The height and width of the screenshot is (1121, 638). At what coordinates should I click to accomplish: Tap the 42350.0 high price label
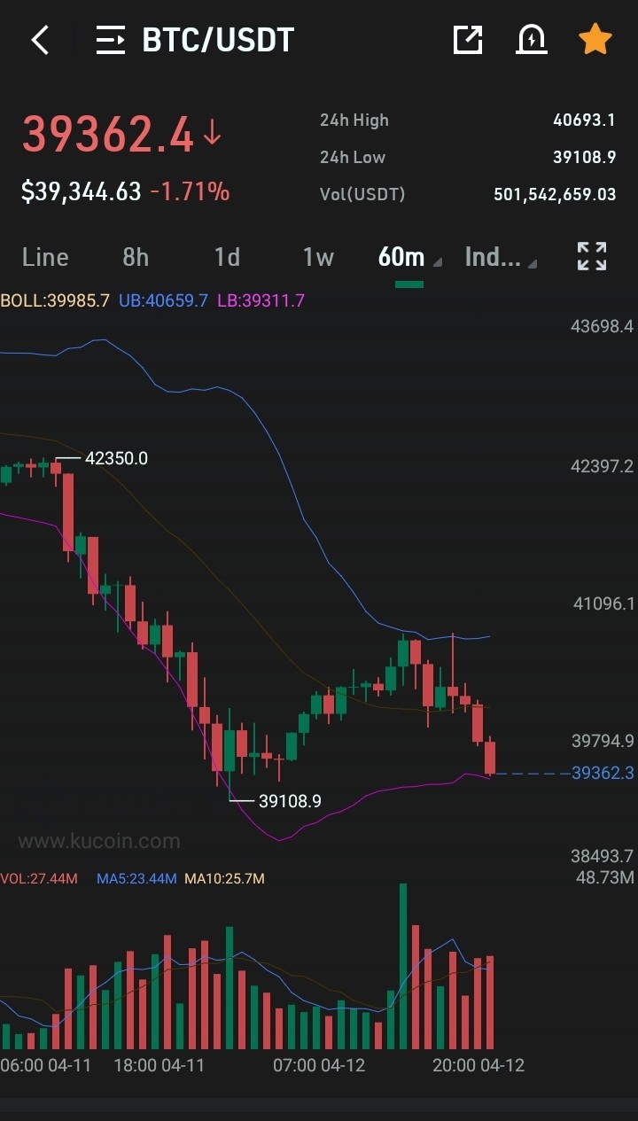pos(116,459)
